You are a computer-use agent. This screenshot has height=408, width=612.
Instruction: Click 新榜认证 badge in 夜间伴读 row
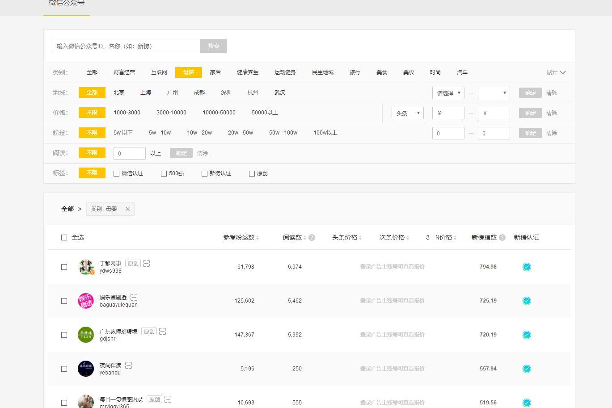pyautogui.click(x=527, y=369)
